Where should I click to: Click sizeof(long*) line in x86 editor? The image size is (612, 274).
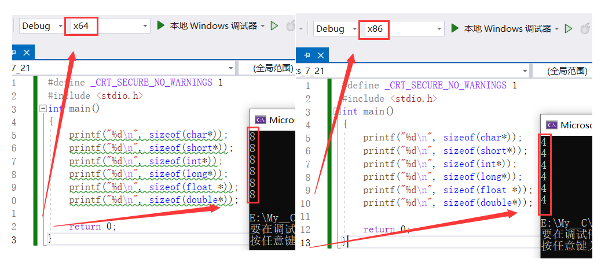click(442, 176)
